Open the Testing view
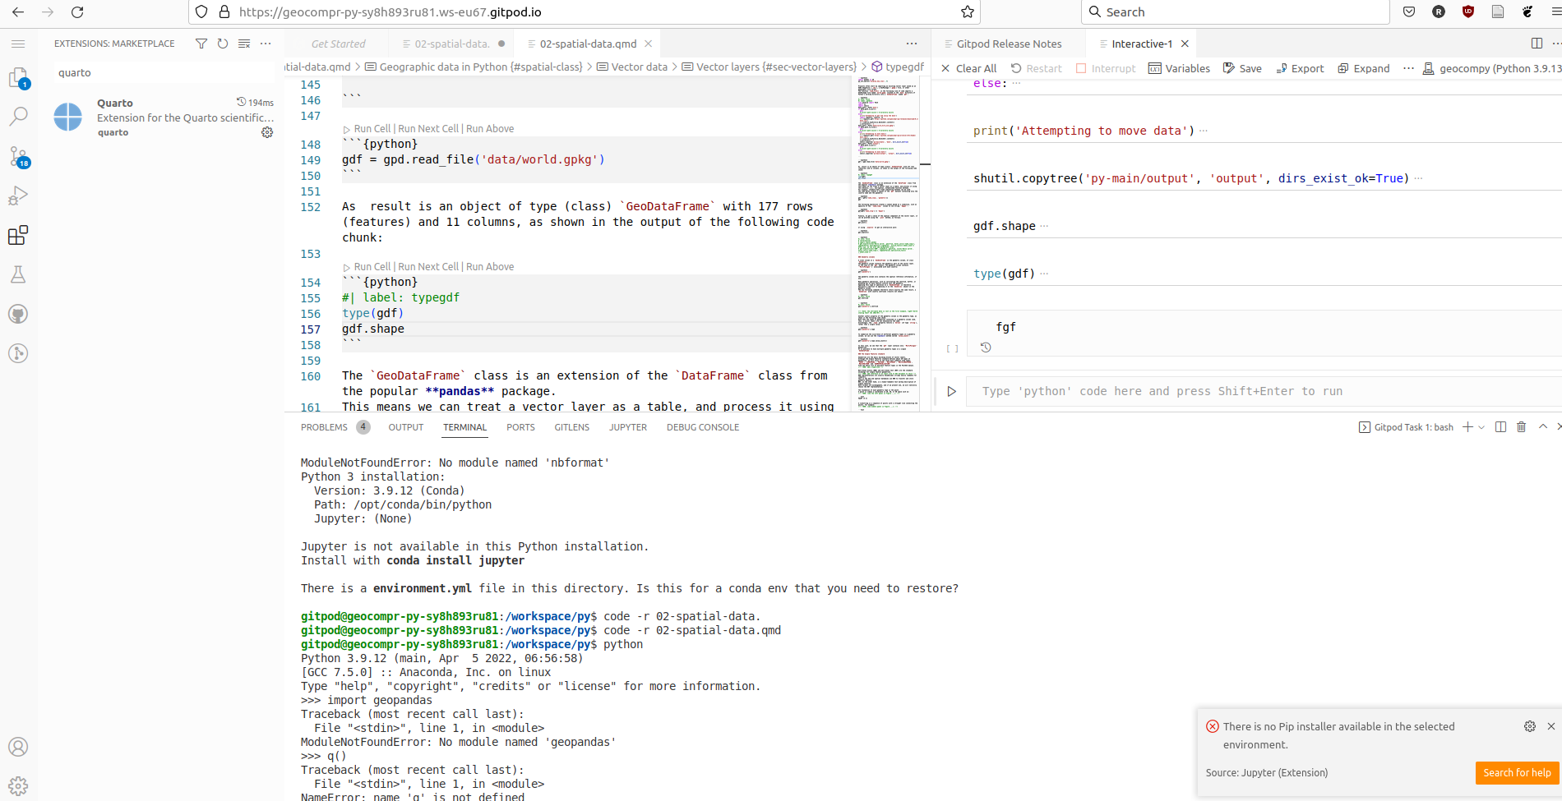Viewport: 1562px width, 801px height. point(18,274)
